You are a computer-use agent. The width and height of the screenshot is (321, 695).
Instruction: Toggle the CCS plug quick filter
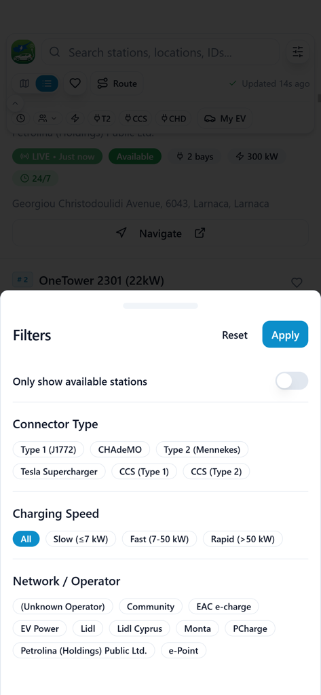coord(136,118)
